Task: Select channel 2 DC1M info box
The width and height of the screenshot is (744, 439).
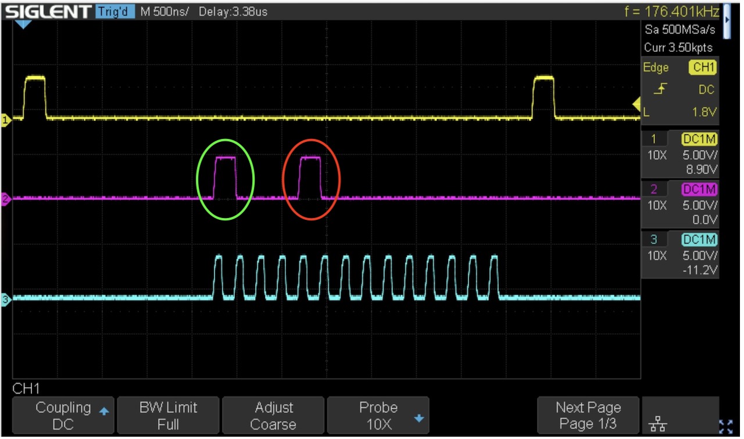Action: (x=680, y=204)
